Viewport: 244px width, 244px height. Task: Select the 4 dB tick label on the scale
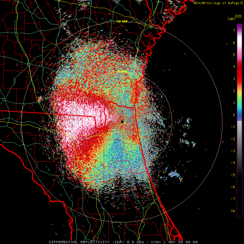coord(234,67)
